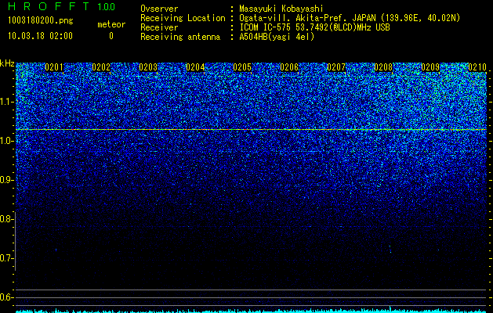Click the 0.6 kHz axis label

point(6,297)
